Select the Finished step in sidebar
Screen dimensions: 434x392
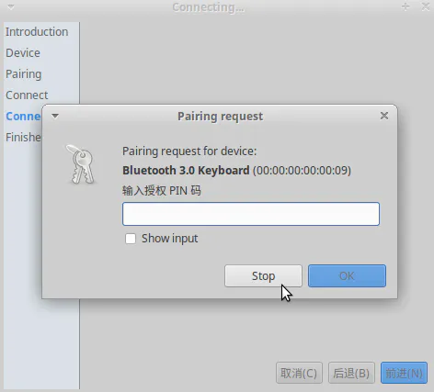click(x=23, y=138)
